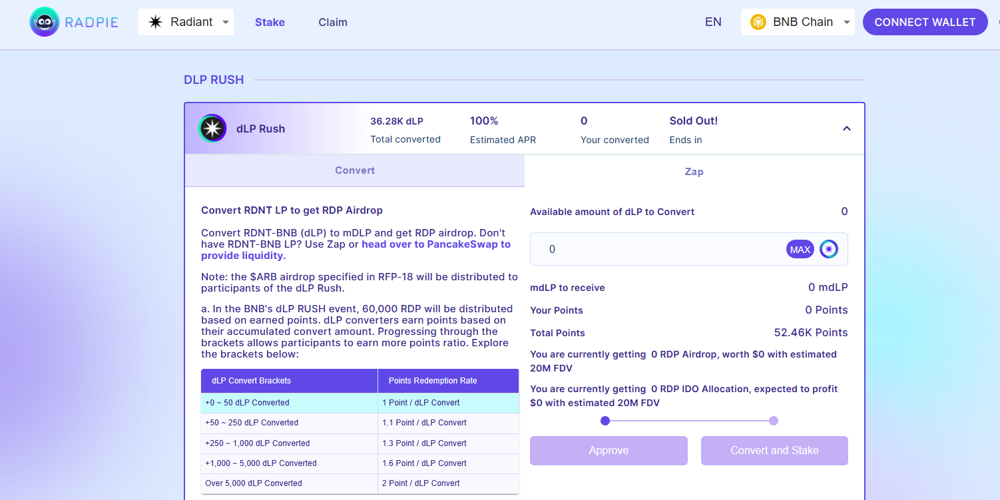The image size is (1000, 500).
Task: Click the 52.46K Points total value
Action: [x=811, y=333]
